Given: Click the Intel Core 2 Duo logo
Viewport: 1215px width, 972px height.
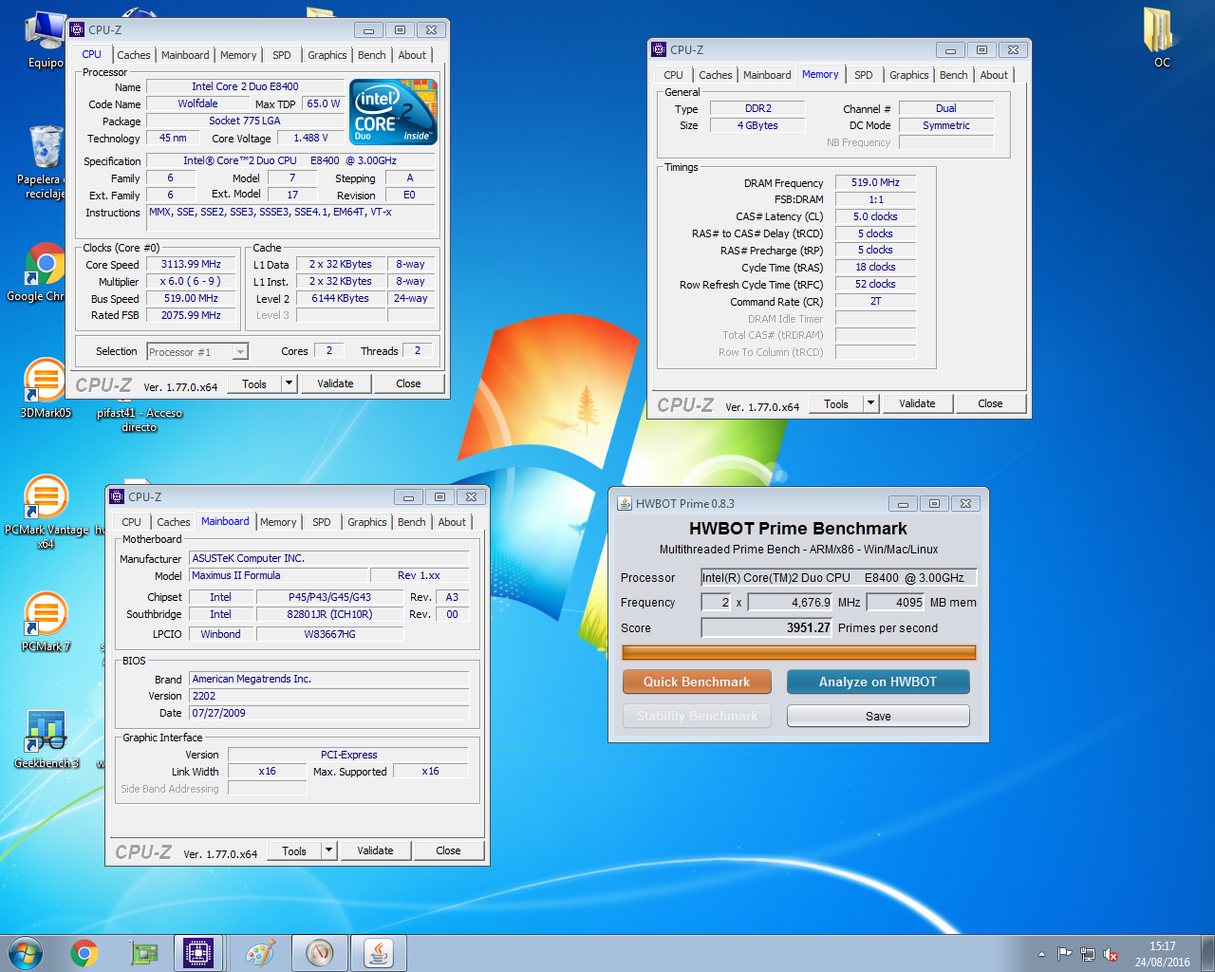Looking at the screenshot, I should (393, 112).
